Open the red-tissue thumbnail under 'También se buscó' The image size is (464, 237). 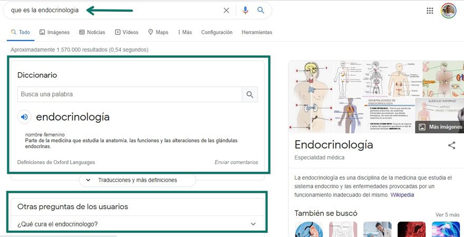pos(412,229)
